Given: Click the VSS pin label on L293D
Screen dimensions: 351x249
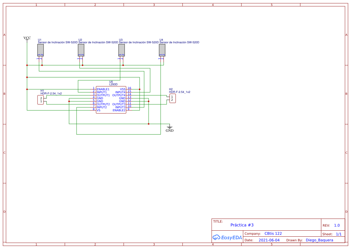Looking at the screenshot, I should point(123,89).
